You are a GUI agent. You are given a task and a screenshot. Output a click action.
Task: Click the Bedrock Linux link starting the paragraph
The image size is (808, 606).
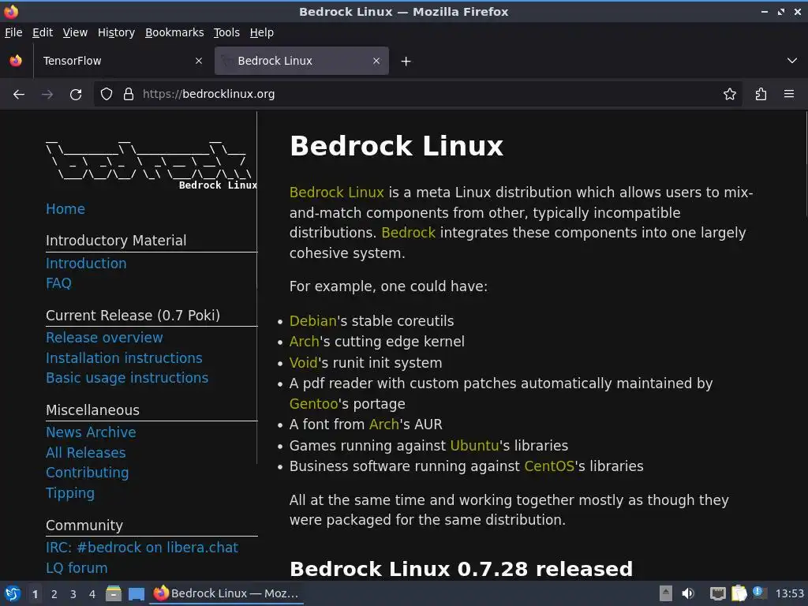coord(337,193)
